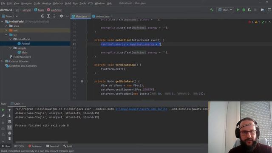Hide the Project tool window
The height and width of the screenshot is (153, 272).
click(67, 16)
